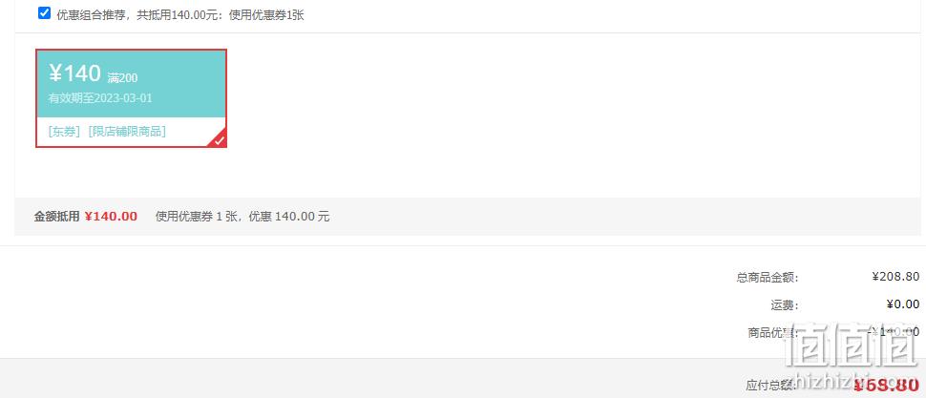Image resolution: width=926 pixels, height=398 pixels.
Task: Select the ¥140 coupon card
Action: (x=131, y=98)
